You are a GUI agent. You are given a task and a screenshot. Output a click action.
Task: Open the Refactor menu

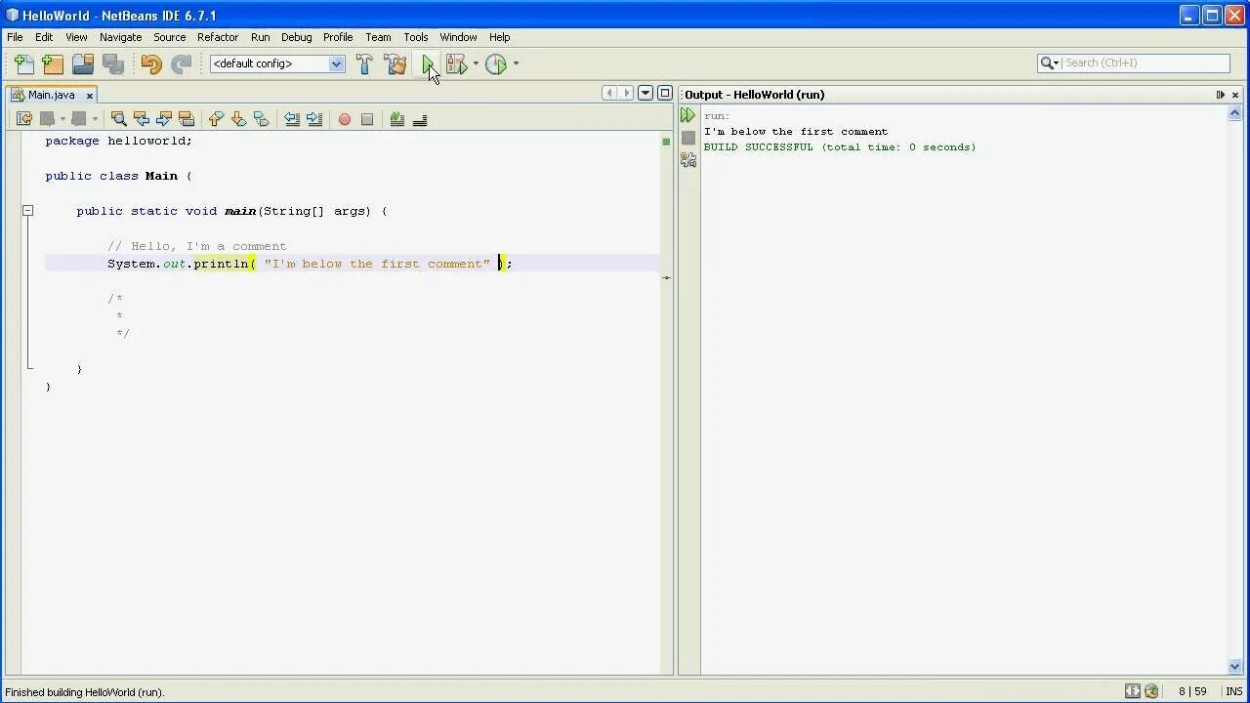(218, 37)
